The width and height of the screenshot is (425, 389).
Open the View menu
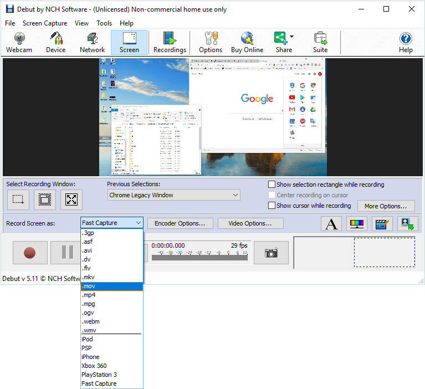coord(81,23)
